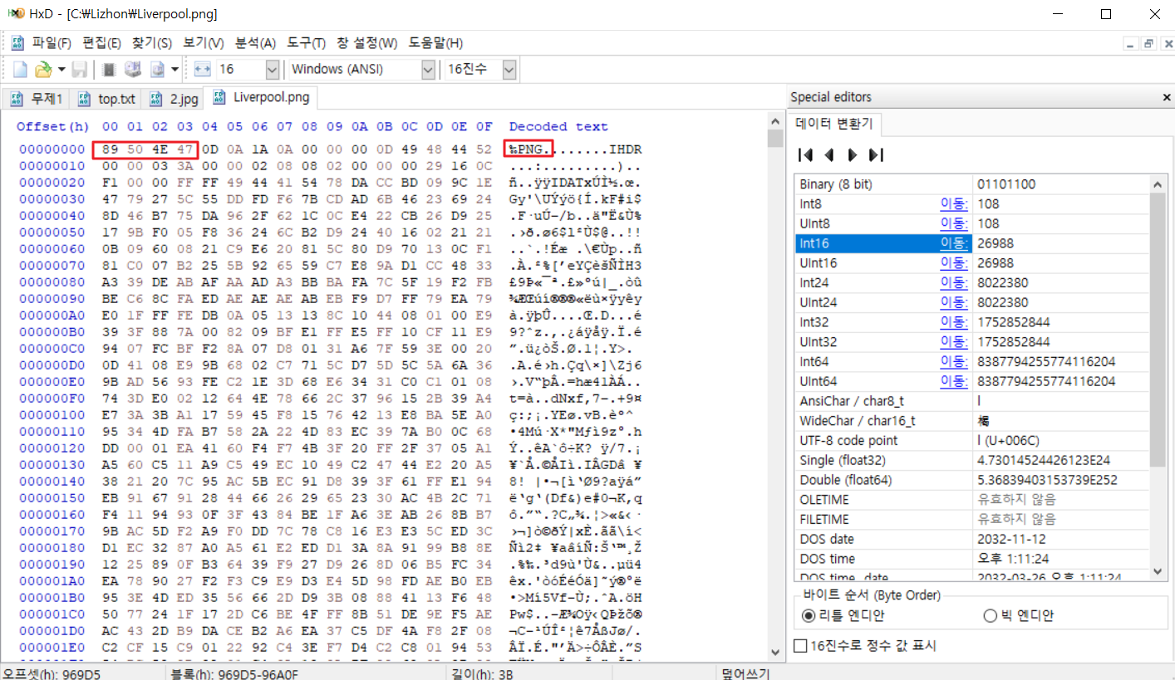Switch to the 2.jpg tab
Screen dimensions: 1175x680
click(x=174, y=99)
